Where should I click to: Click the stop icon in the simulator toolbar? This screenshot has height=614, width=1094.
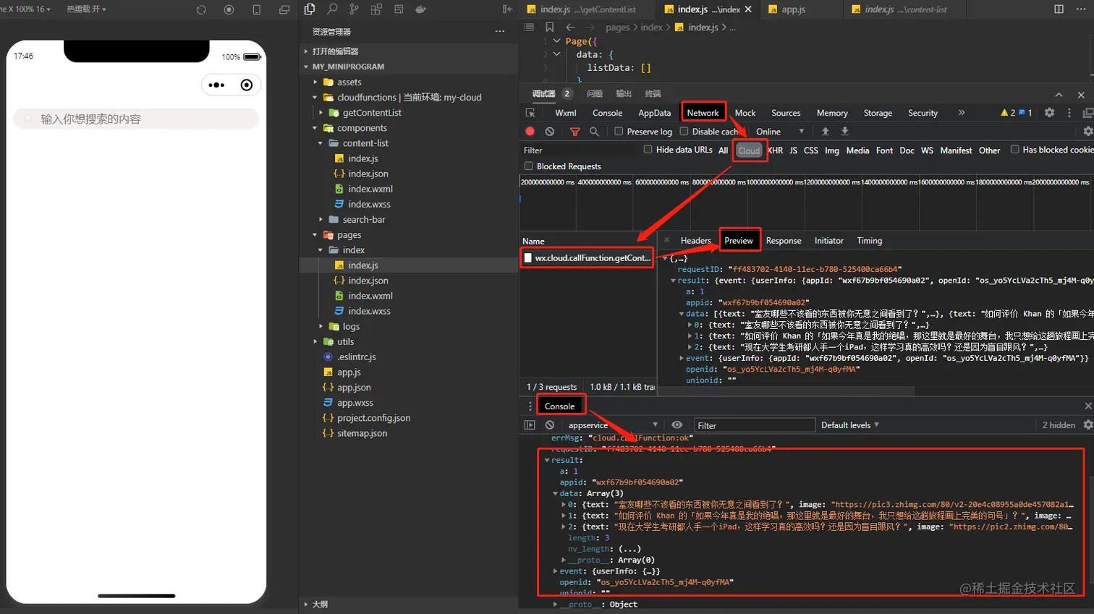tap(229, 9)
